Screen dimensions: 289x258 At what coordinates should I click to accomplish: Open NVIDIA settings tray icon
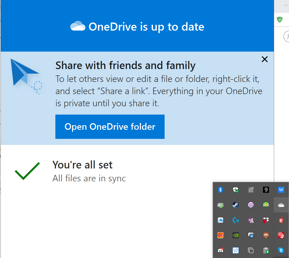click(236, 235)
